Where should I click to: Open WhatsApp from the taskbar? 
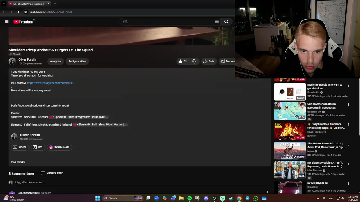pyautogui.click(x=256, y=198)
